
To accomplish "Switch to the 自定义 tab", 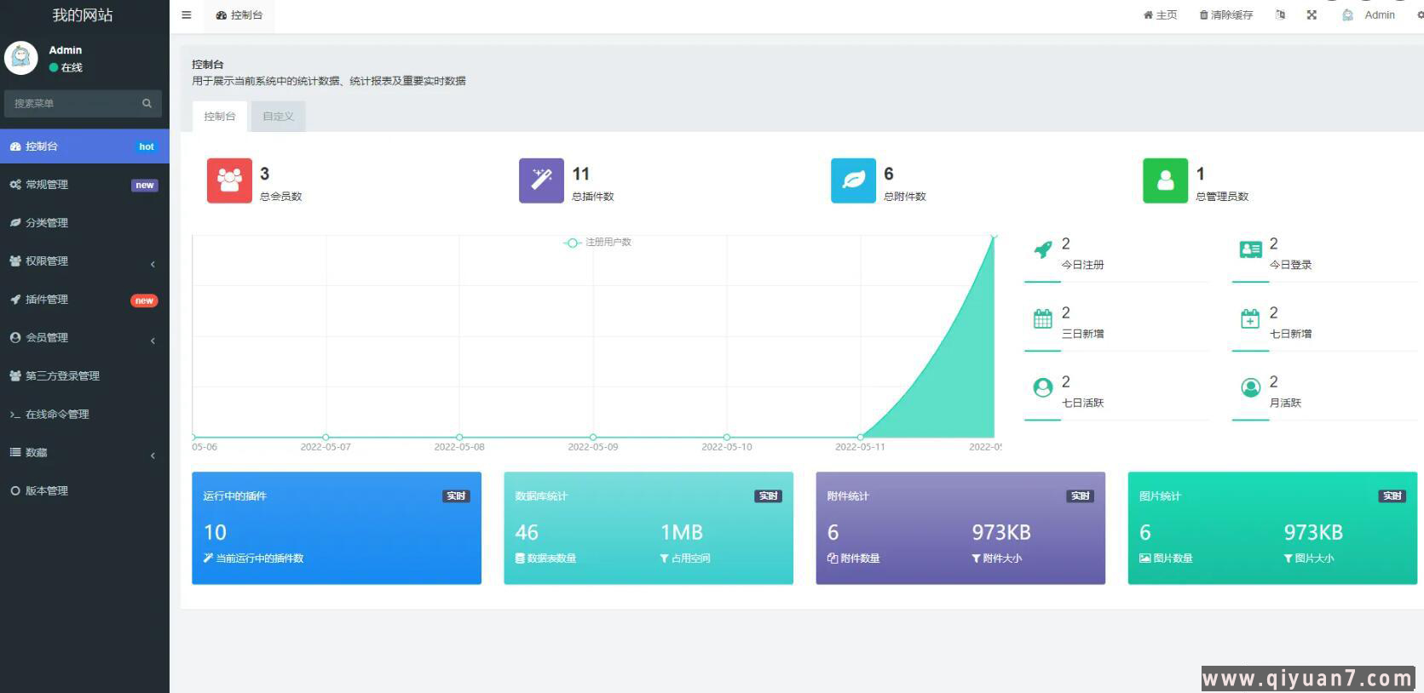I will pyautogui.click(x=278, y=117).
